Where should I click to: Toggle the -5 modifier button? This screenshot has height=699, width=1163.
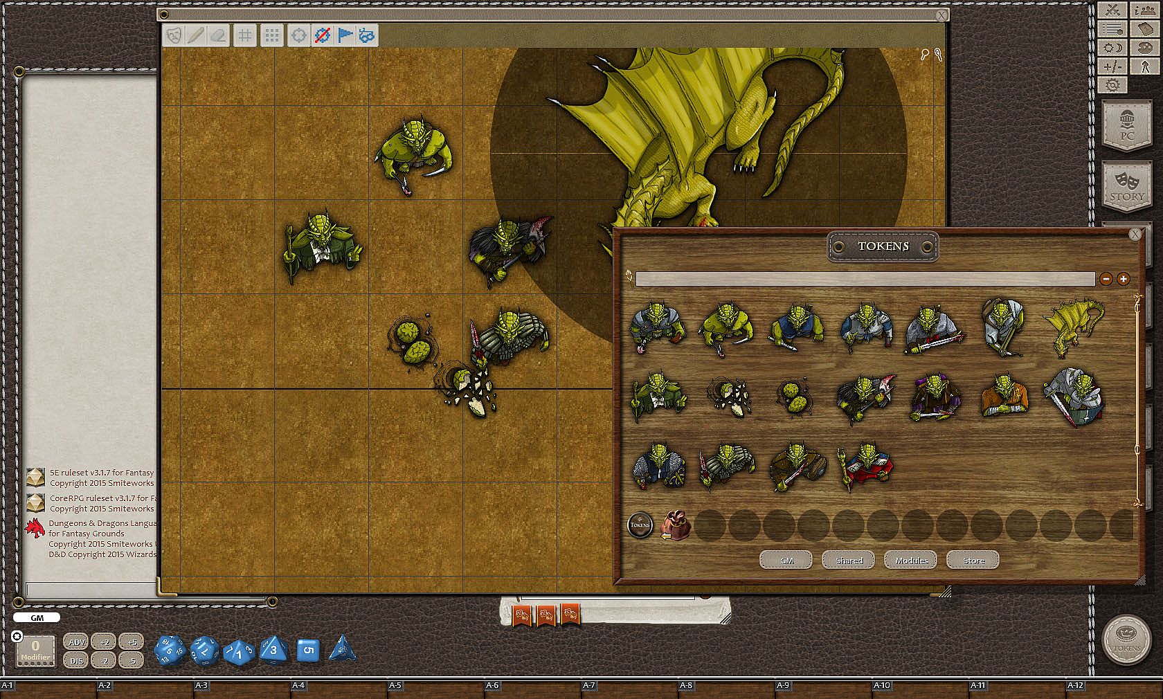pos(132,661)
